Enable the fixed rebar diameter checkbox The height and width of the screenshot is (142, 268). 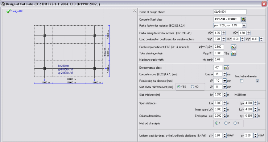[x=242, y=81]
